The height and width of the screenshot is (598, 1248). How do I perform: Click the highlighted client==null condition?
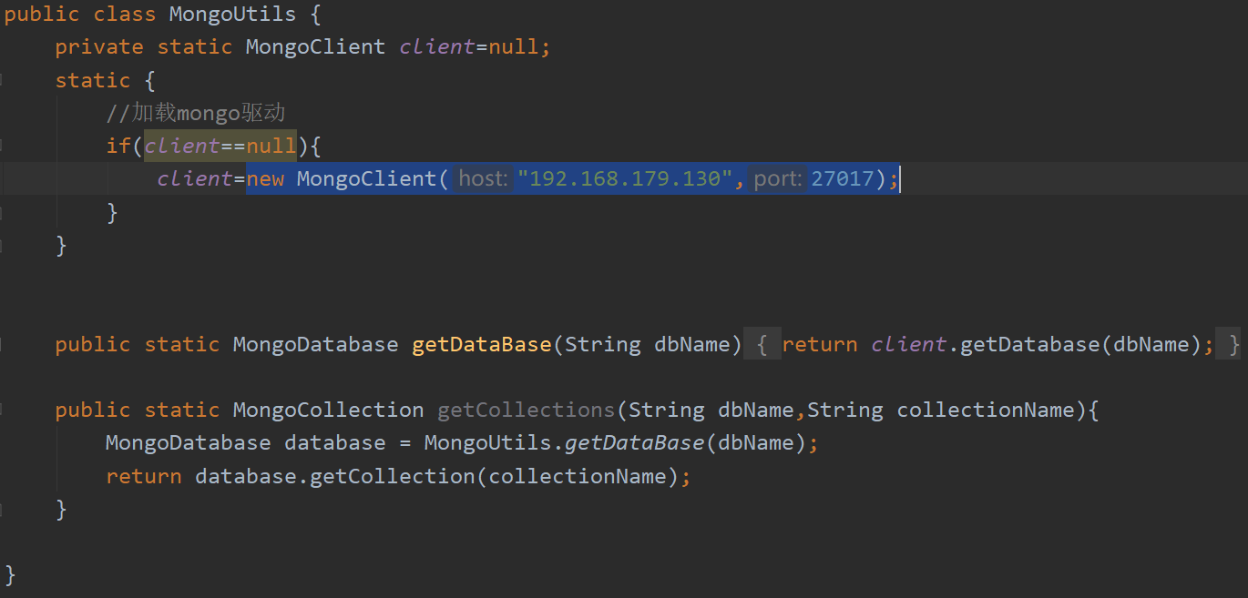[x=220, y=146]
